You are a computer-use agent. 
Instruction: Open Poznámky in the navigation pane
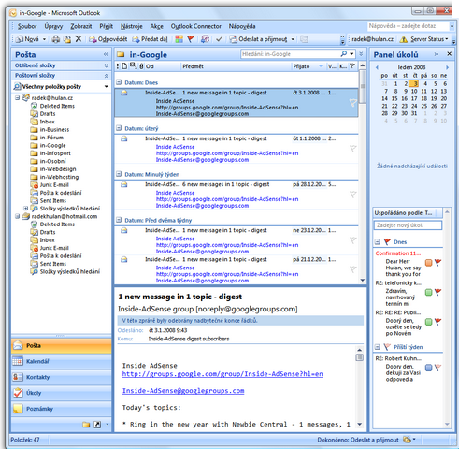[x=62, y=409]
